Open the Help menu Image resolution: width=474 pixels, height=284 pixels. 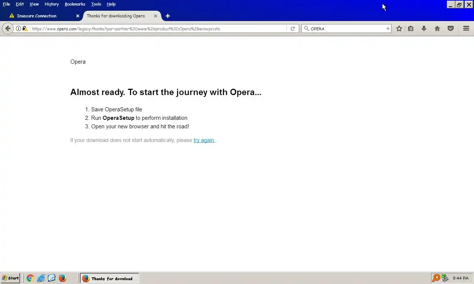[x=111, y=4]
